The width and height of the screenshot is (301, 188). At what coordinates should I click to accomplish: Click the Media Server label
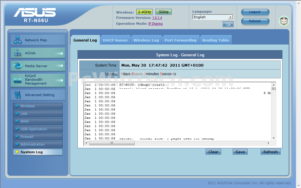click(x=36, y=66)
